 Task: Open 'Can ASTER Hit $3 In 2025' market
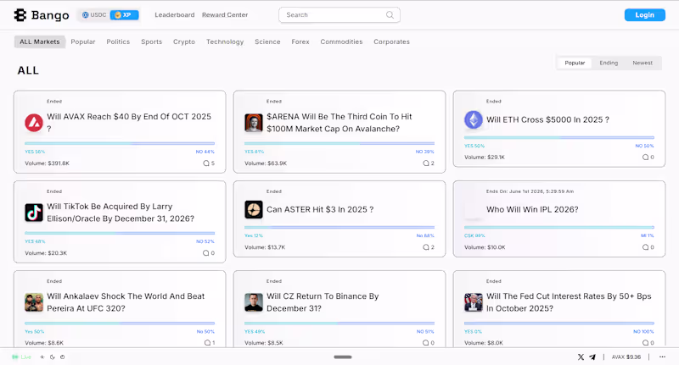pyautogui.click(x=320, y=209)
